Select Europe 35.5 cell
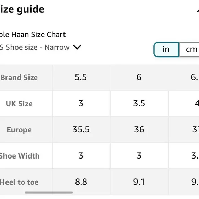 [81, 129]
